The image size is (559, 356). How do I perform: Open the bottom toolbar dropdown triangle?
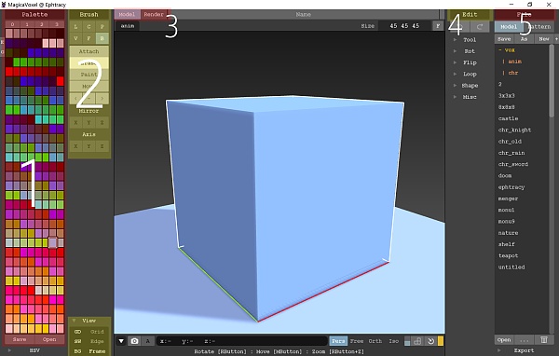pyautogui.click(x=121, y=341)
